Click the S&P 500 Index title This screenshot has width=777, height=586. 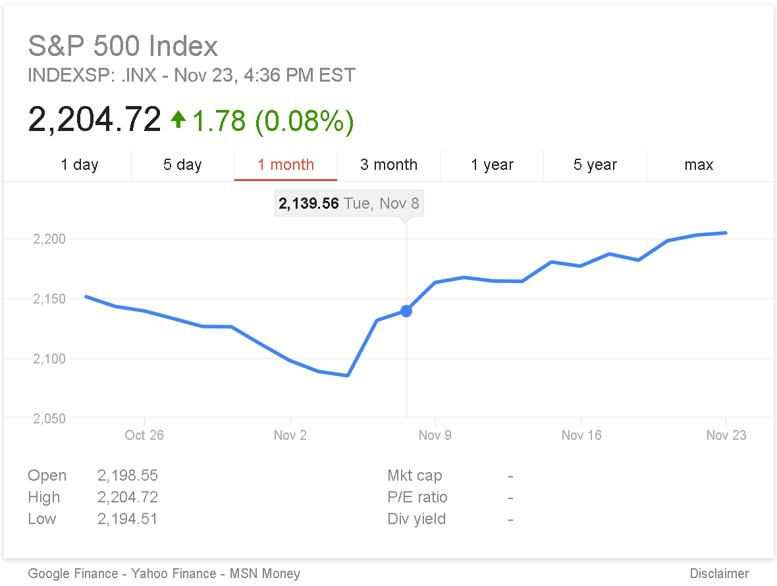122,46
